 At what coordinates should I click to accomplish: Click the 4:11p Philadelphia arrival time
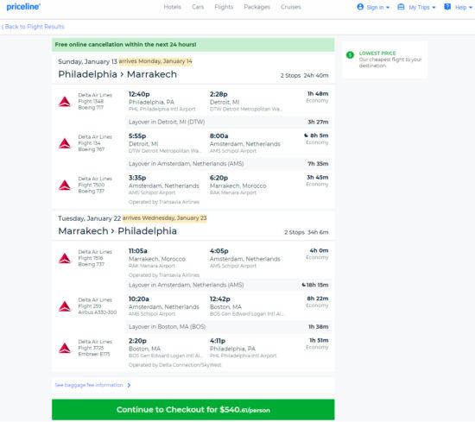click(x=218, y=341)
